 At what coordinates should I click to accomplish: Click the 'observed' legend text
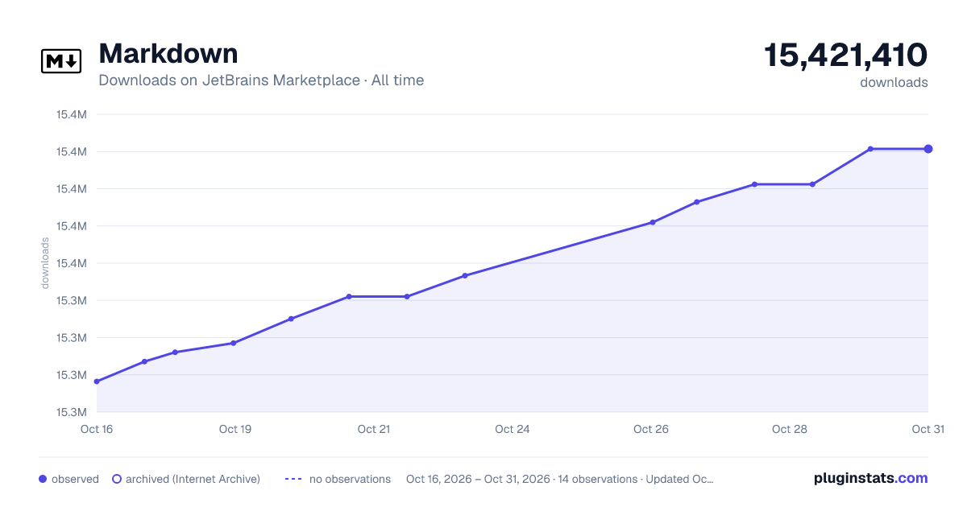point(75,479)
